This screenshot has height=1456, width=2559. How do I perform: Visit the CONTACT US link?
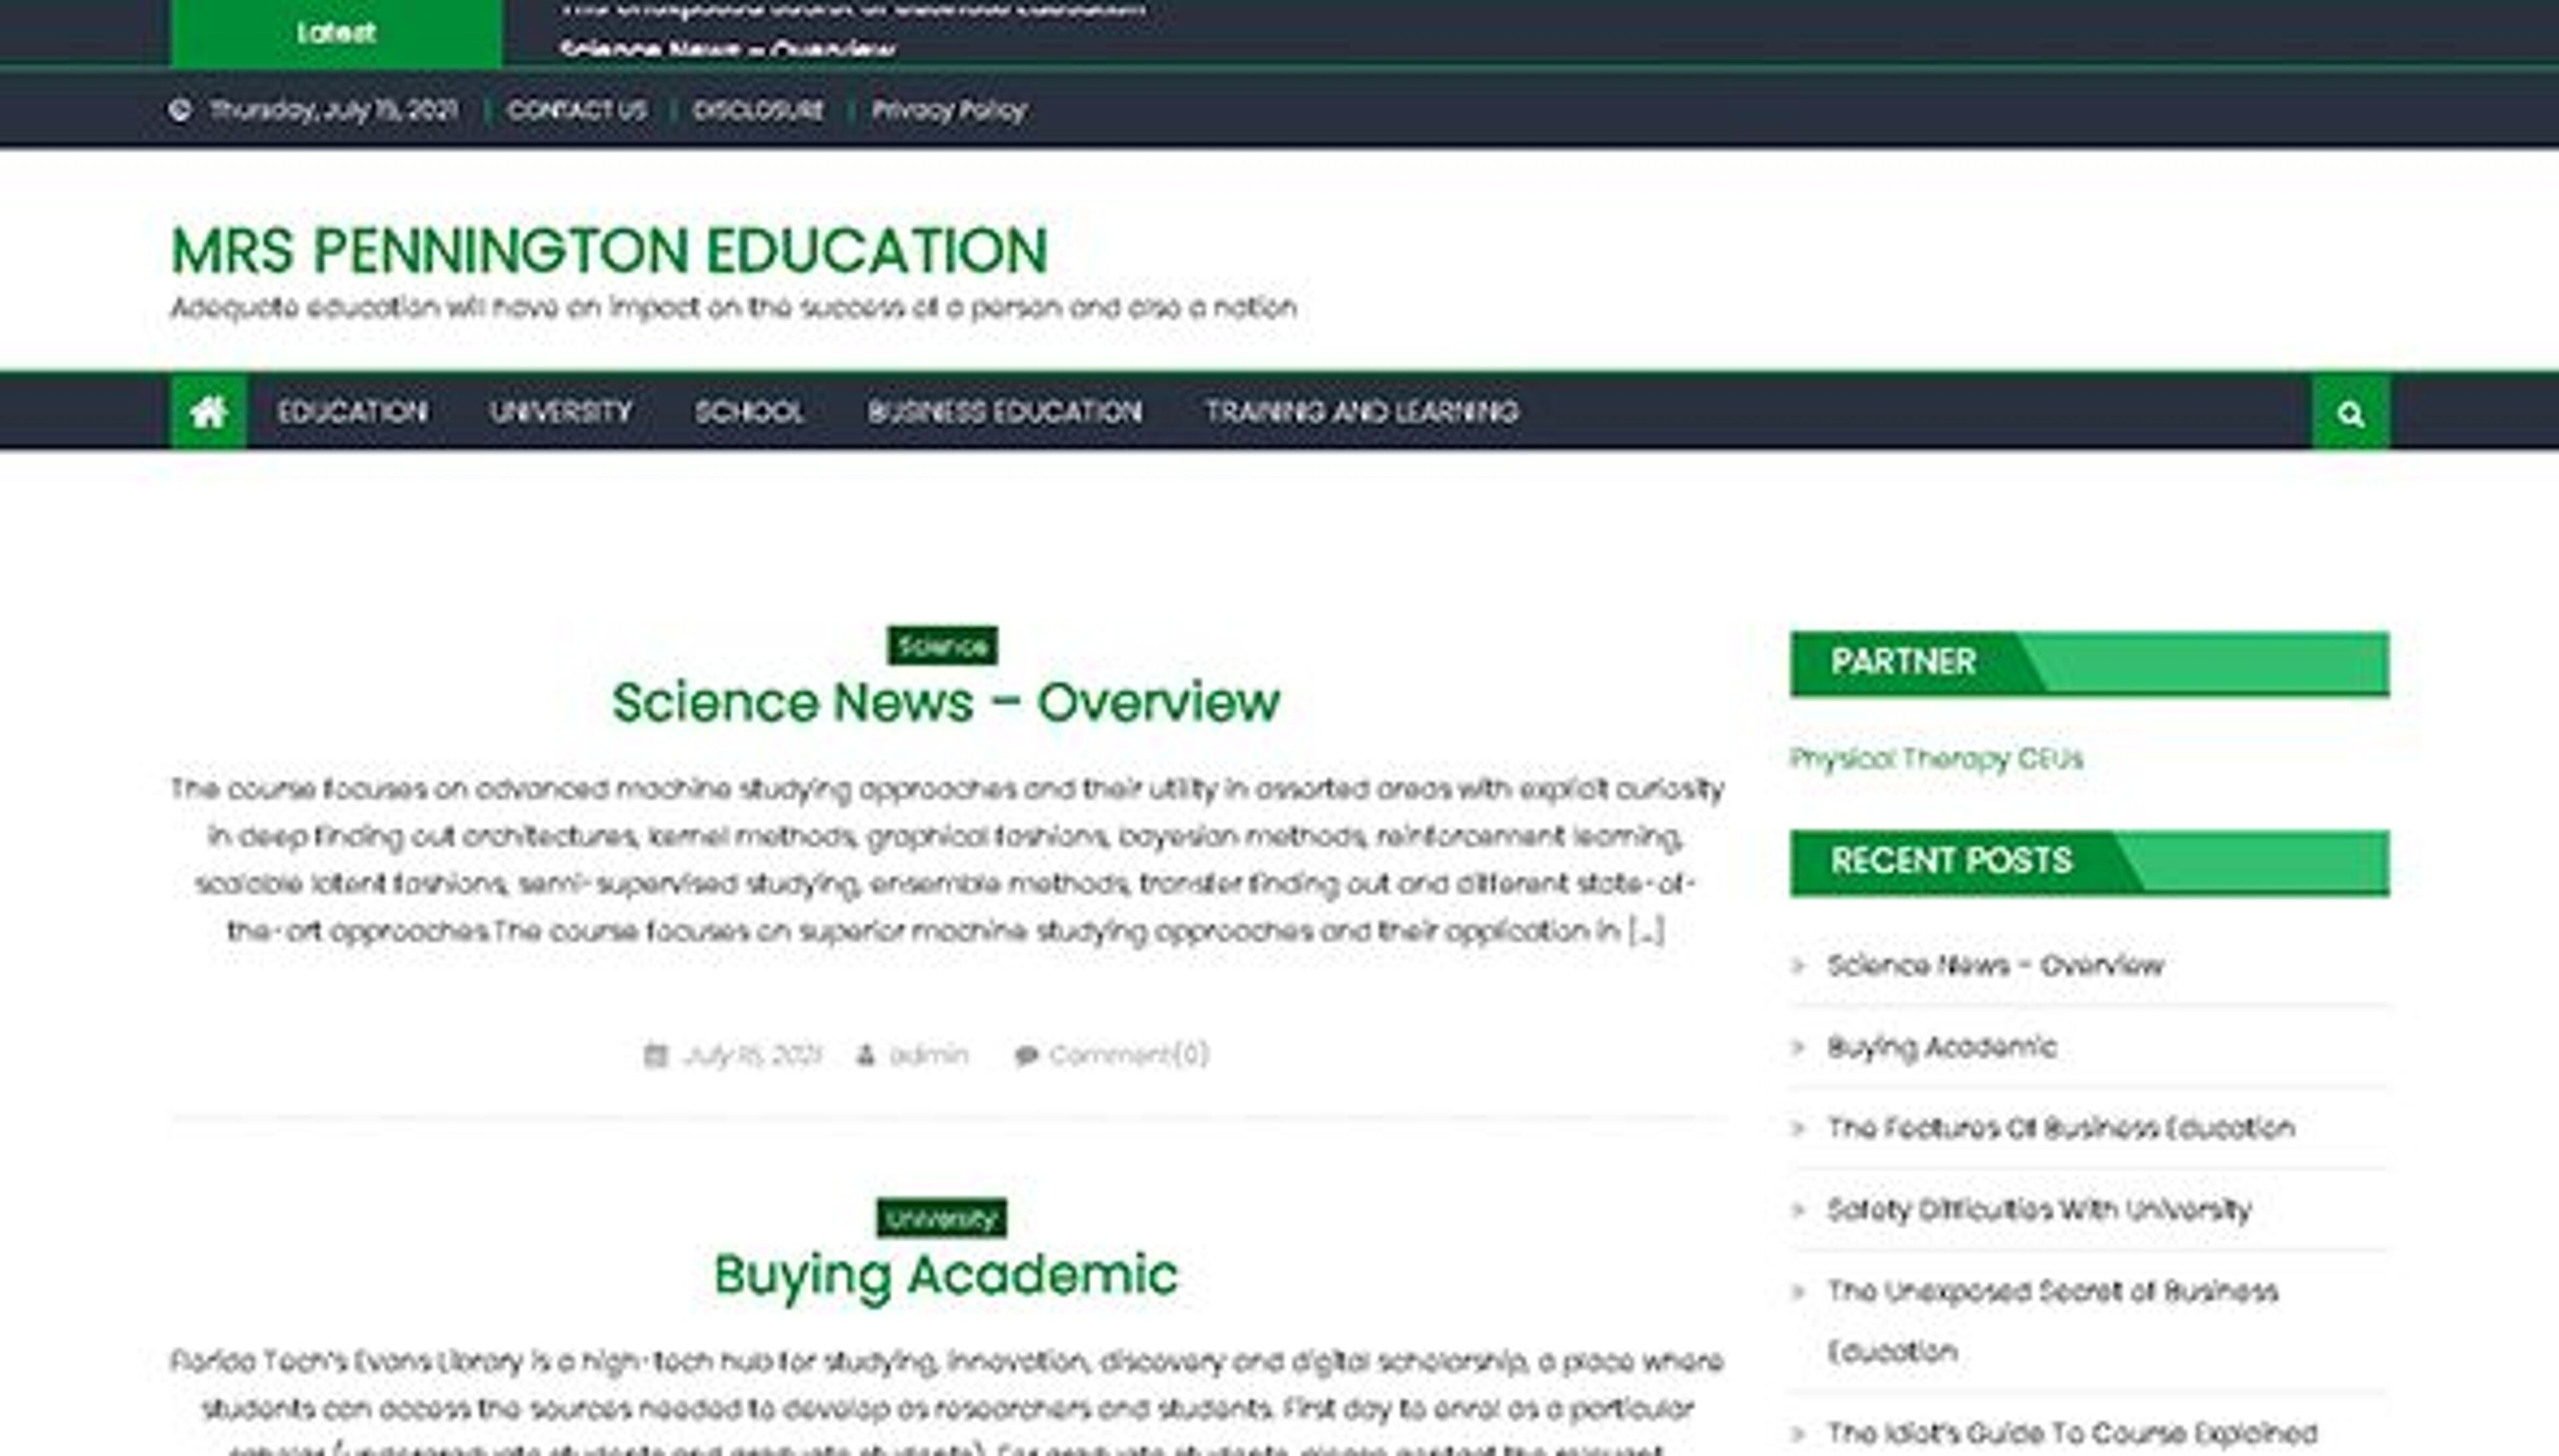click(x=577, y=110)
